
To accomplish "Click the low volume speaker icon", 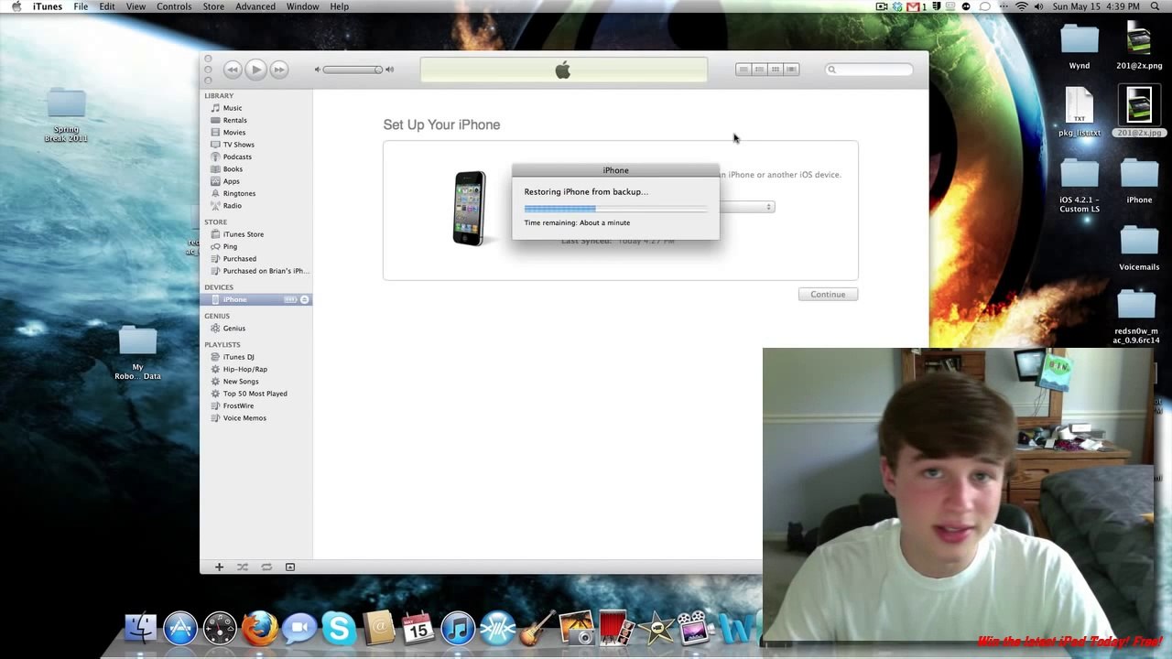I will pos(318,70).
